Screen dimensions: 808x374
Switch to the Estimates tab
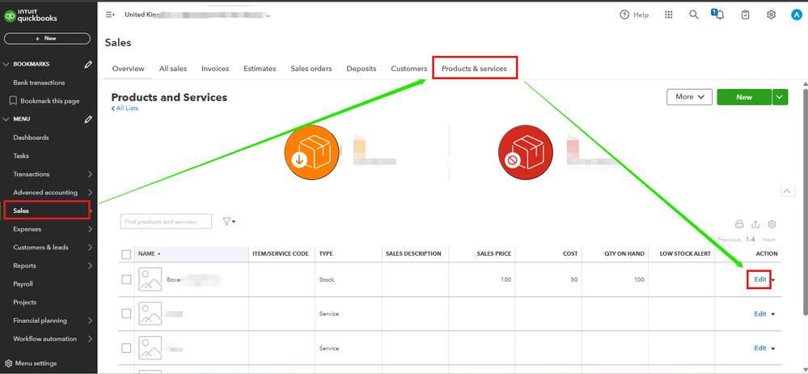click(260, 69)
